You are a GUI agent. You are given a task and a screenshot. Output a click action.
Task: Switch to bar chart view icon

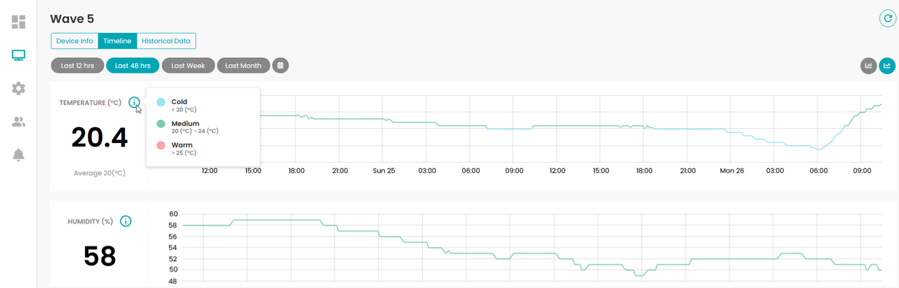(869, 65)
